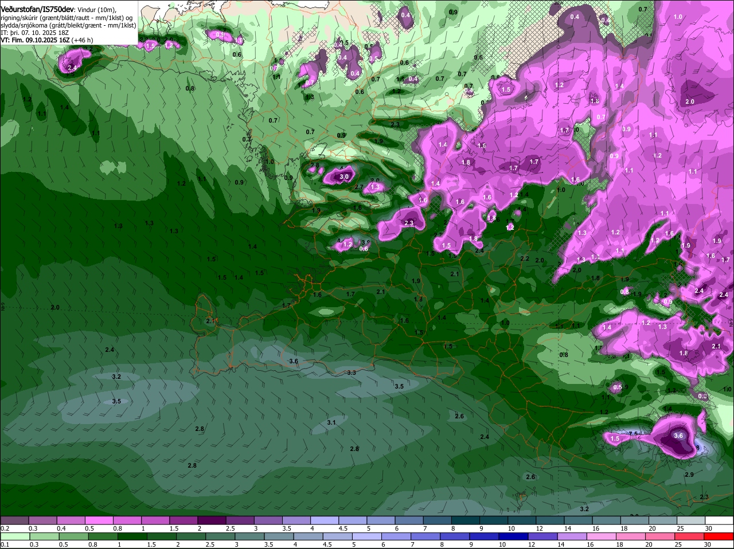The width and height of the screenshot is (734, 549).
Task: Pick lower scale swatch between 20 and 25
Action: point(659,536)
